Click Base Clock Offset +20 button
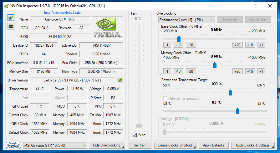Image resolution: width=280 pixels, height=153 pixels. pyautogui.click(x=237, y=45)
